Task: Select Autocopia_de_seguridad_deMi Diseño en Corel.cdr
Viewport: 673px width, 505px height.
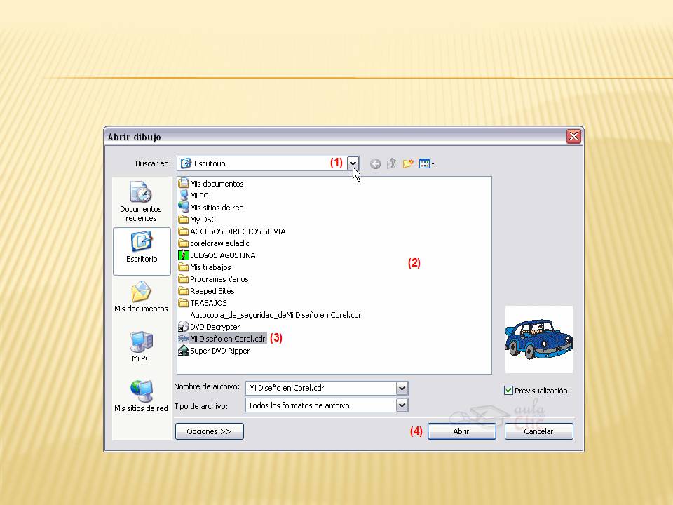Action: (x=276, y=315)
